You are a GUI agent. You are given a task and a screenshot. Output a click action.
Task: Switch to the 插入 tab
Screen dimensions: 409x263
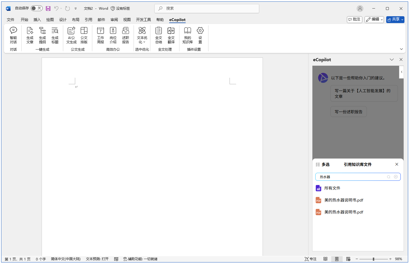tap(37, 20)
